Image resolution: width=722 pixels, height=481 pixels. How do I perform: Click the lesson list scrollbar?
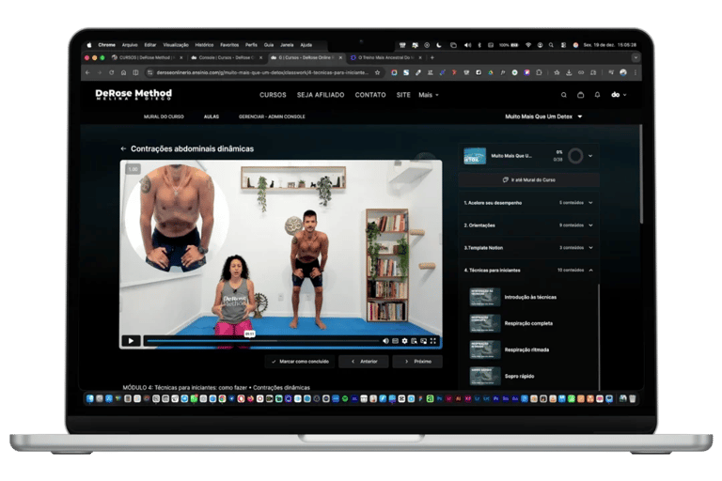(599, 337)
